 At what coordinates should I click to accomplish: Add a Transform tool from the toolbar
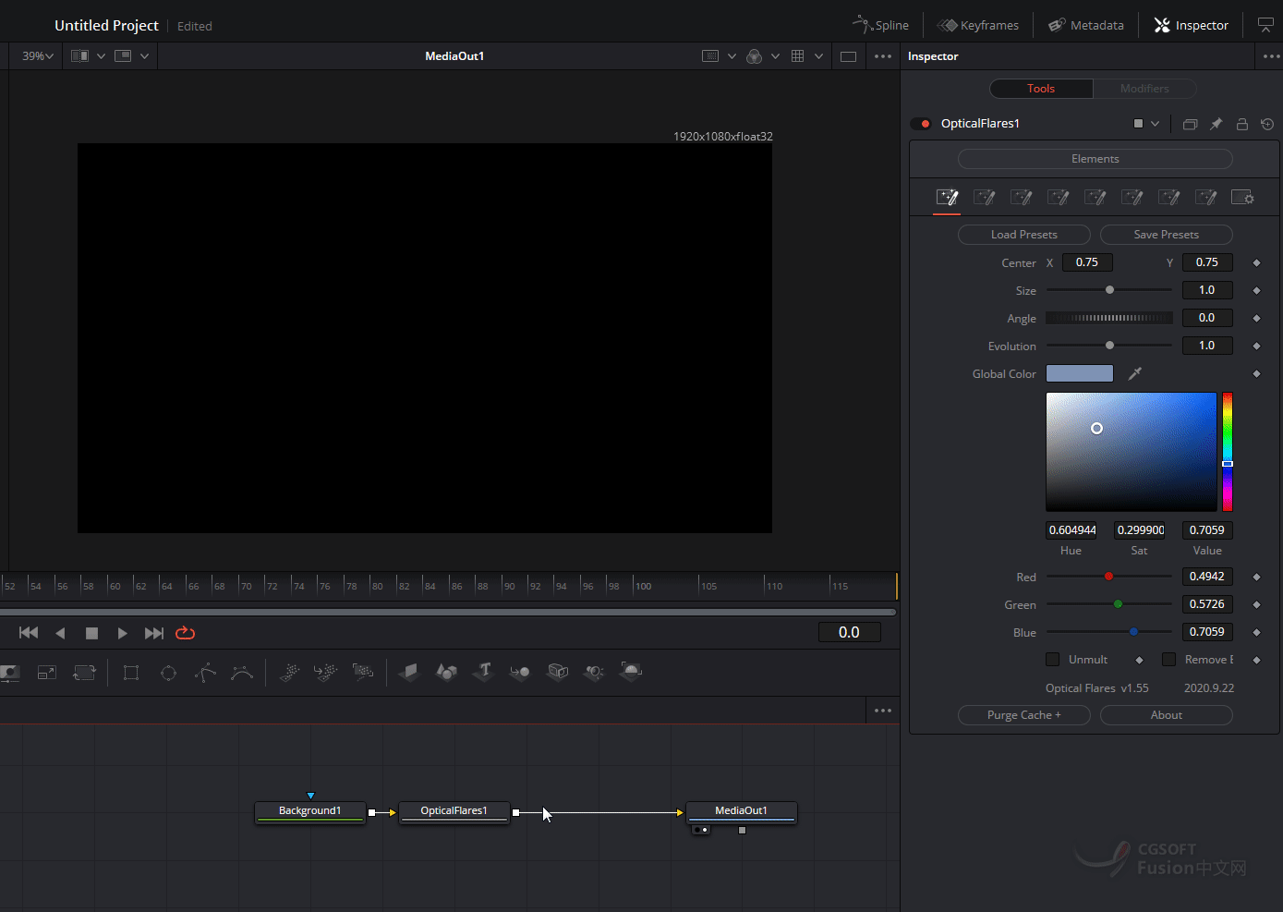(x=84, y=673)
